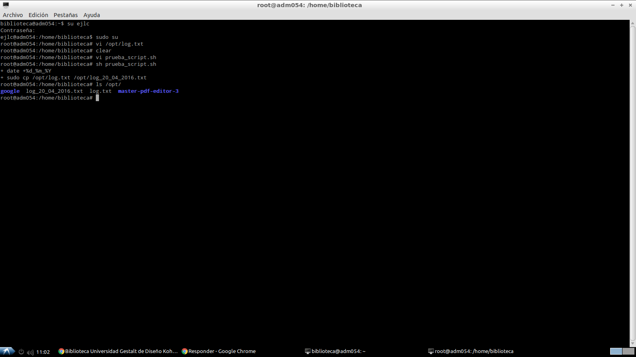Open the Pestañas menu
636x357 pixels.
66,15
